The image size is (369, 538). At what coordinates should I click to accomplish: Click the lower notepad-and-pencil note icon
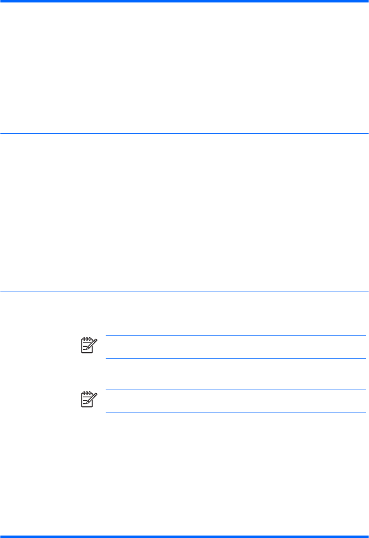(x=89, y=400)
